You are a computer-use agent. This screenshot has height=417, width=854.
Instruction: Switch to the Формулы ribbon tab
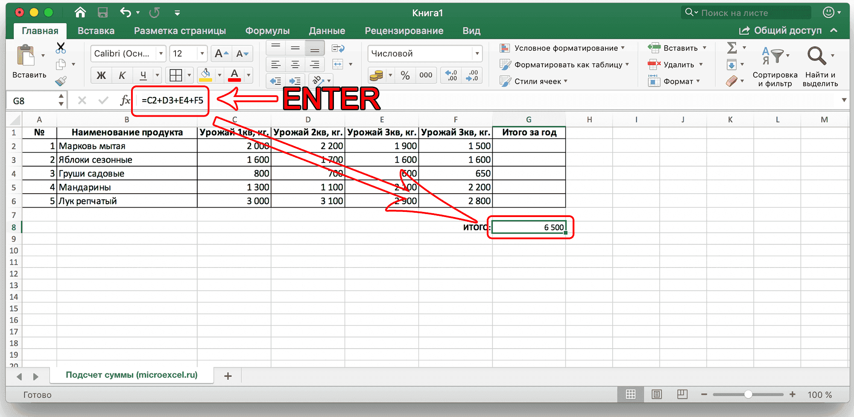click(x=267, y=30)
